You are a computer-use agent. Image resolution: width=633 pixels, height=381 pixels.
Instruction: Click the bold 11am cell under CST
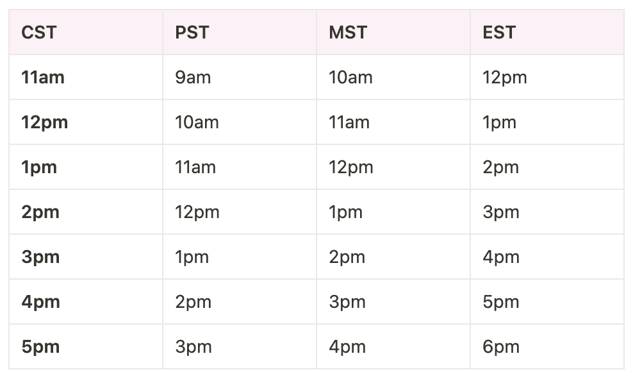43,78
